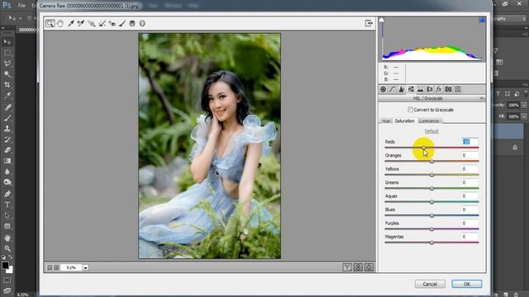Click the Cancel button
Viewport: 529px width, 297px height.
click(x=430, y=284)
